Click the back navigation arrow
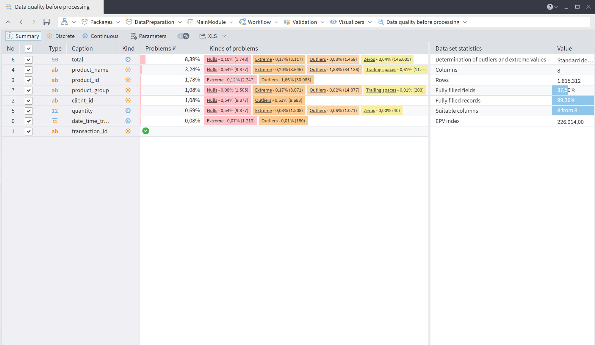The width and height of the screenshot is (595, 345). (x=21, y=22)
